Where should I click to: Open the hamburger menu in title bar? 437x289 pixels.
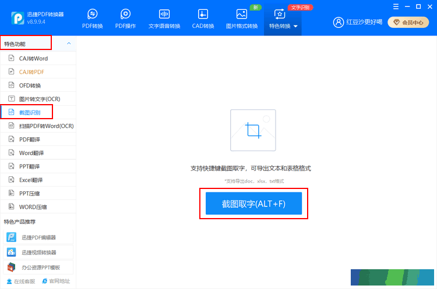click(x=396, y=6)
